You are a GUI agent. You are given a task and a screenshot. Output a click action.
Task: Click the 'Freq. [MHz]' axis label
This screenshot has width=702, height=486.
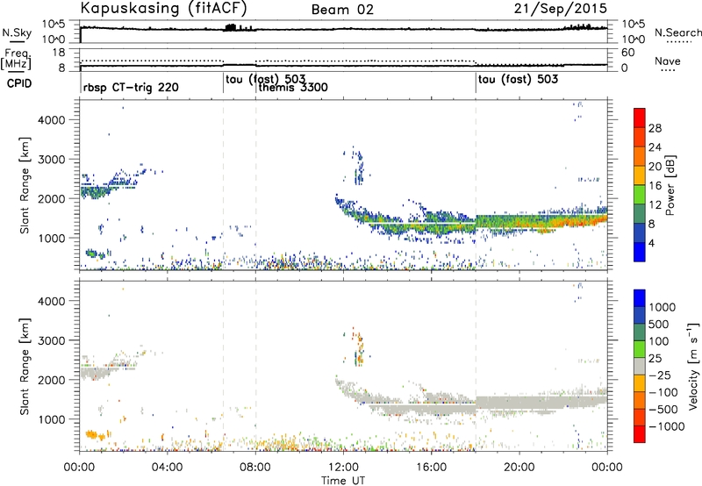[16, 60]
